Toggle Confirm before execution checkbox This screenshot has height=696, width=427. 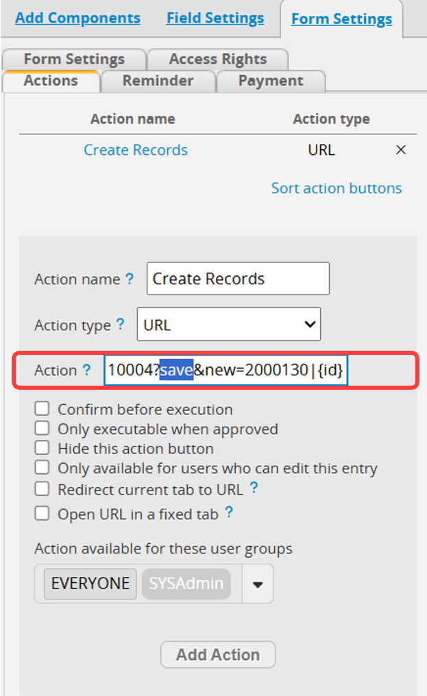(42, 408)
